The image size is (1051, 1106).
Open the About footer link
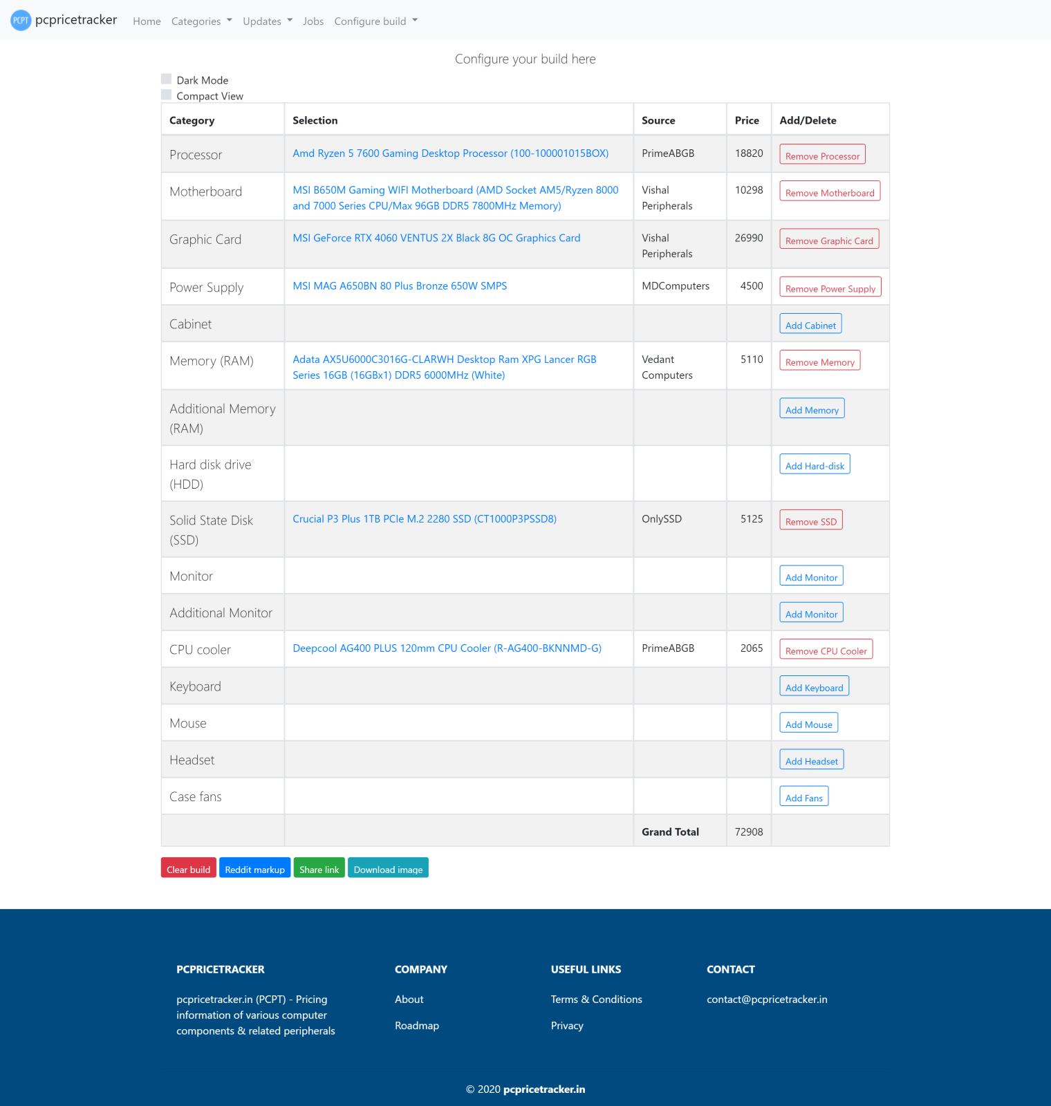(x=409, y=1000)
